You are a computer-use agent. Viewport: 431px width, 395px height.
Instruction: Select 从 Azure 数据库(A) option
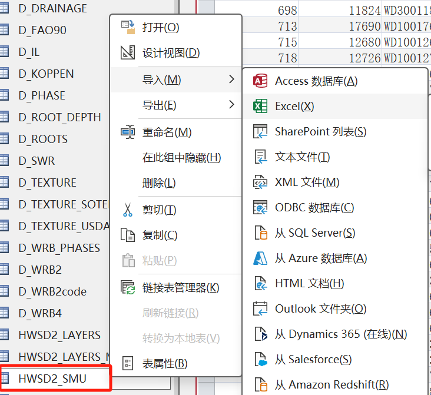click(335, 258)
